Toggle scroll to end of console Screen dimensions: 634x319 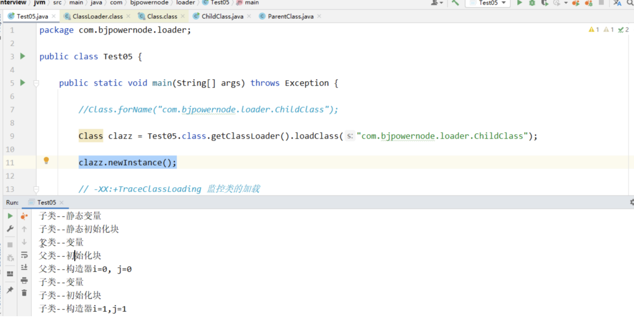click(x=24, y=267)
